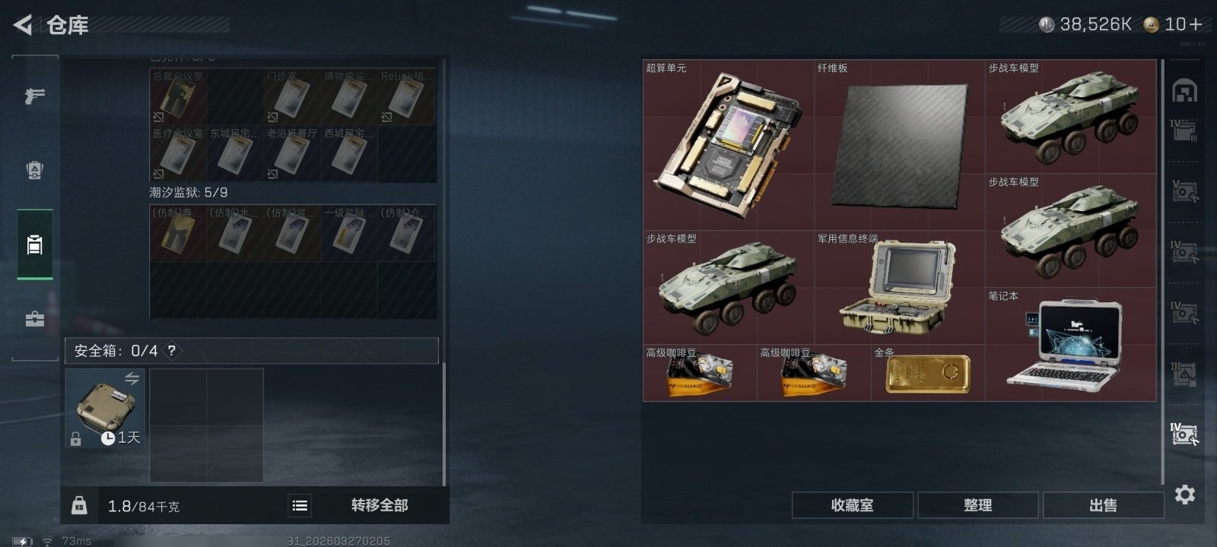Select the 笔记本 laptop item
Viewport: 1217px width, 547px height.
coord(1071,344)
